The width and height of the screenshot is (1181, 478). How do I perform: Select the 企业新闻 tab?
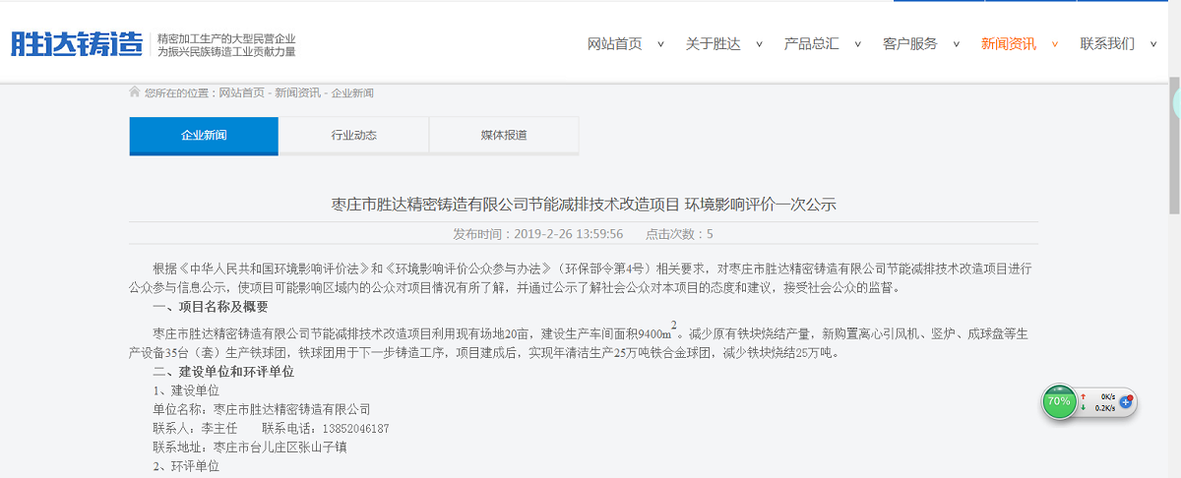(204, 136)
